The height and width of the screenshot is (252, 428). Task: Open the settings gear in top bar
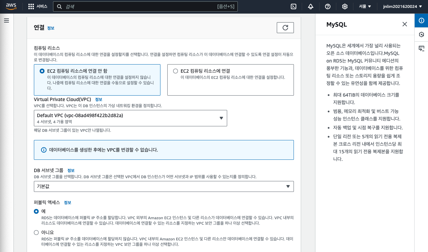tap(345, 6)
